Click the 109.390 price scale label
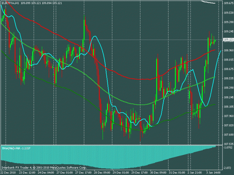 (x=229, y=22)
